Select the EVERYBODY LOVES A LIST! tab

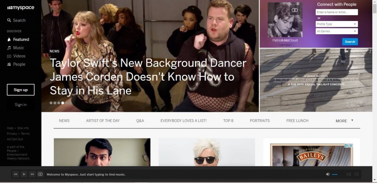click(183, 121)
